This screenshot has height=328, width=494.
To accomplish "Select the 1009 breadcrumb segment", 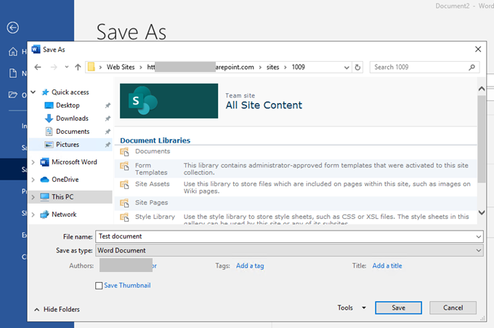I will 298,67.
